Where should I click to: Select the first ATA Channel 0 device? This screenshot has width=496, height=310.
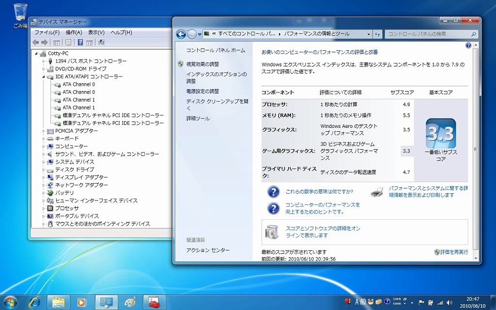78,84
